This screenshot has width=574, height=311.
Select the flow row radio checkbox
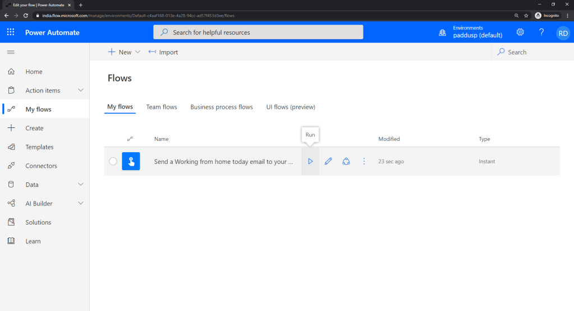[x=113, y=162]
